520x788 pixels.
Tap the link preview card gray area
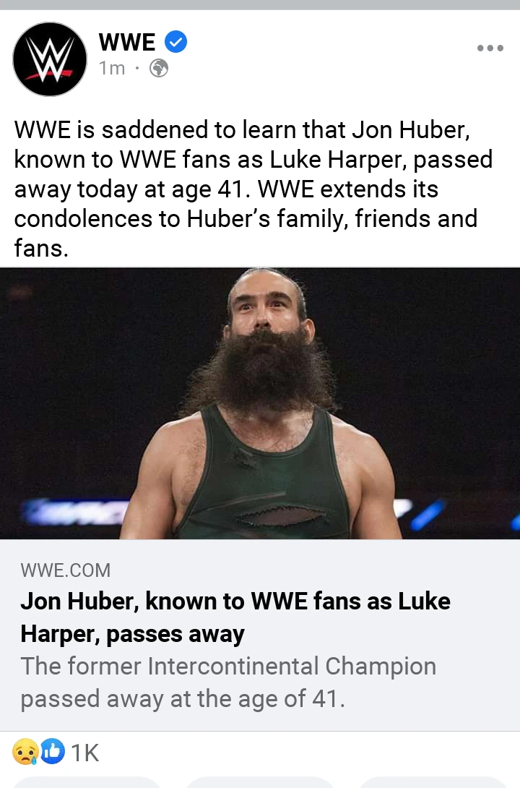click(x=260, y=635)
